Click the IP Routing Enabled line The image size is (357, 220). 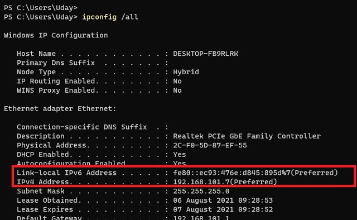click(x=99, y=81)
